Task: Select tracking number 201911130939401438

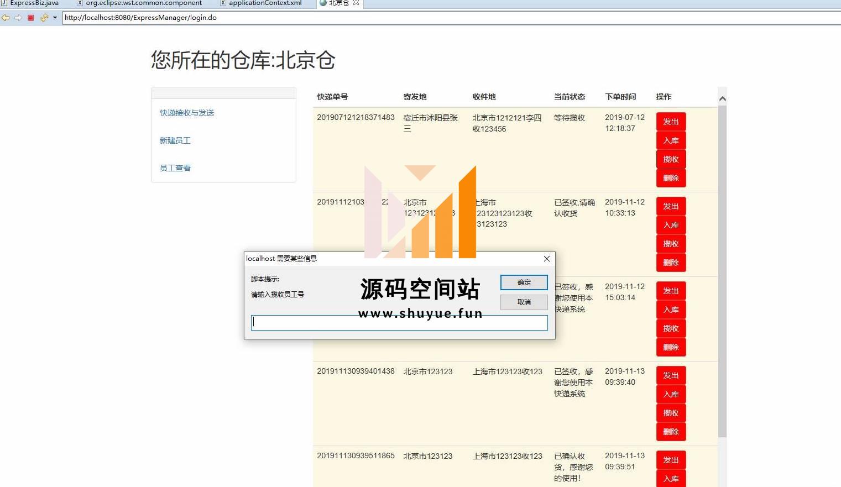Action: (x=356, y=371)
